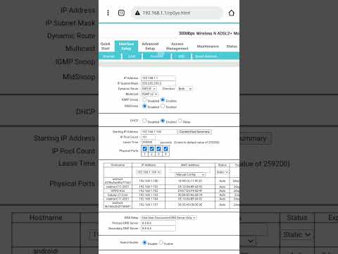Screen dimensions: 338x254
Task: Open the Guest Network sub-menu
Action: click(x=206, y=56)
